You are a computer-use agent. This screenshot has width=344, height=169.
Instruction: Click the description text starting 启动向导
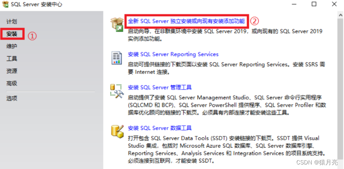[225, 35]
